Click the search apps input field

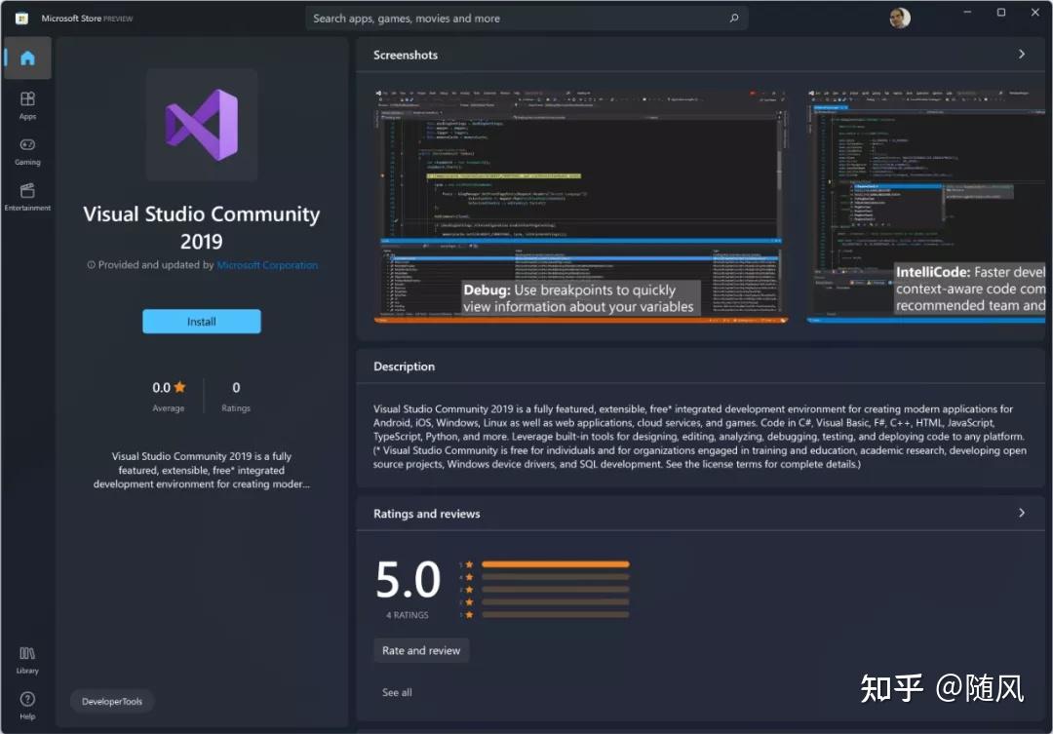coord(517,19)
